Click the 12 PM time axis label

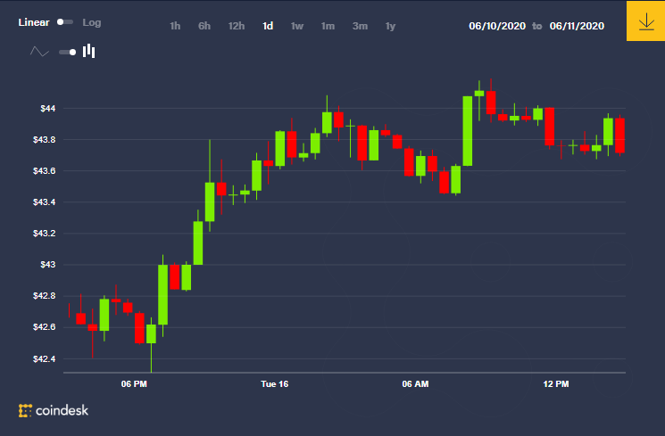556,384
